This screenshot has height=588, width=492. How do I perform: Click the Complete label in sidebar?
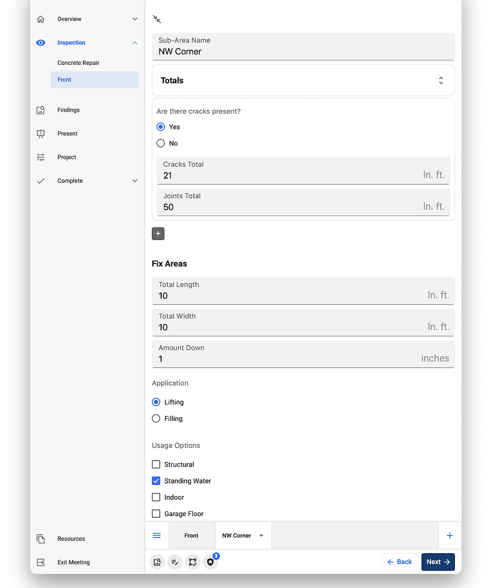(70, 181)
